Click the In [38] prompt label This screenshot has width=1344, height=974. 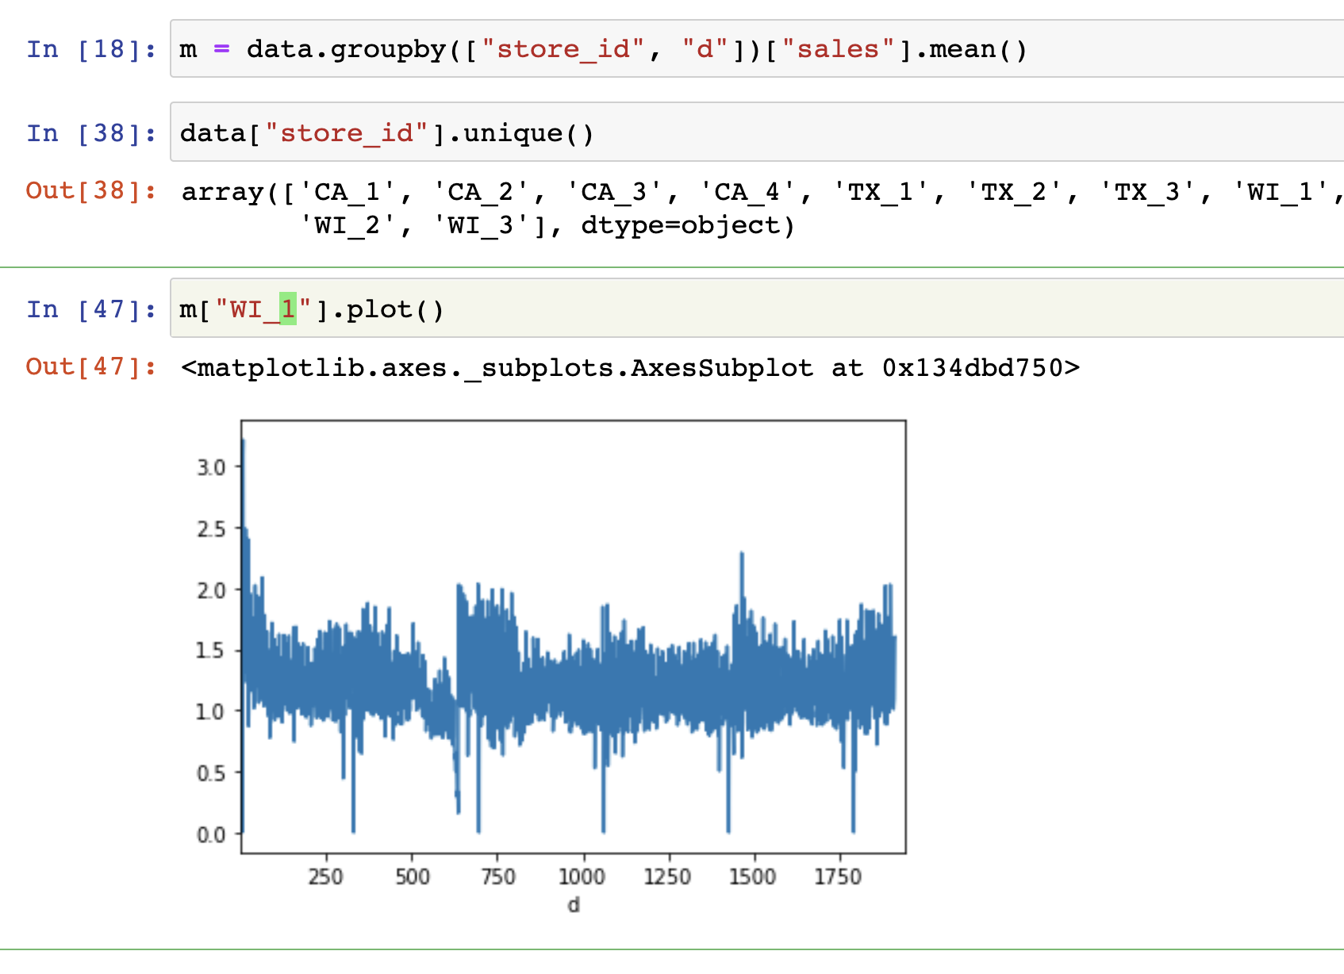[x=92, y=133]
